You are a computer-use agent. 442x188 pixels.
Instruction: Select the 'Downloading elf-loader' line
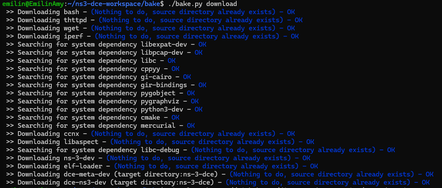pos(162,166)
